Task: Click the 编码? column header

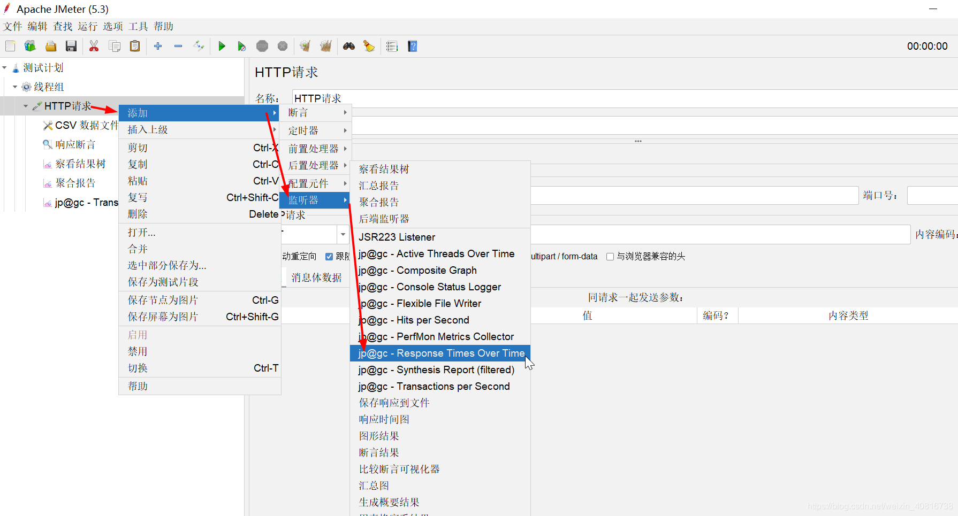Action: (717, 316)
